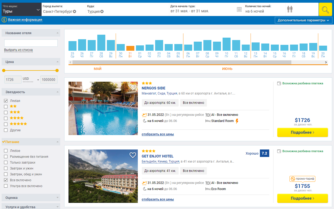Viewport: 334px width, 209px height.
Task: Check the two-star rating filter
Action: click(6, 107)
